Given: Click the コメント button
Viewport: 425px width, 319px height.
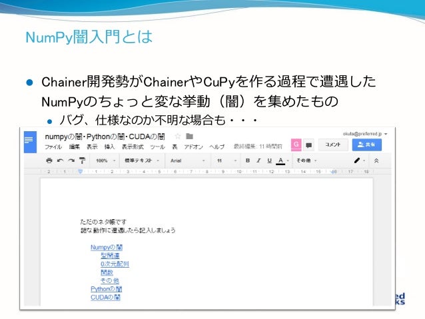Looking at the screenshot, I should click(333, 145).
